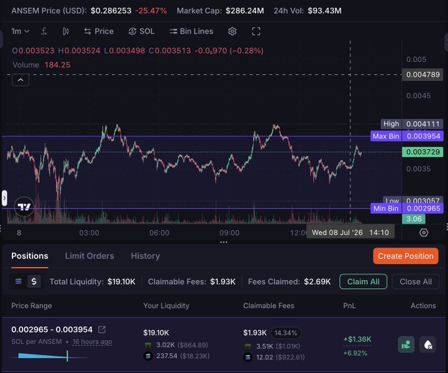The width and height of the screenshot is (448, 373).
Task: Click the ANSEM token icon in liquidity
Action: coord(148,345)
